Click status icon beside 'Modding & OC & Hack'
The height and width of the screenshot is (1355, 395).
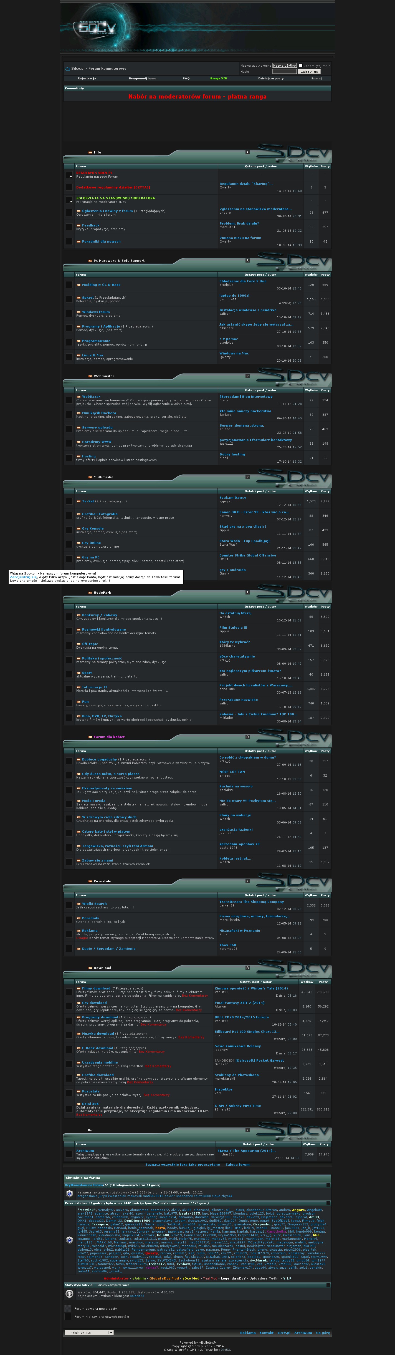[69, 284]
